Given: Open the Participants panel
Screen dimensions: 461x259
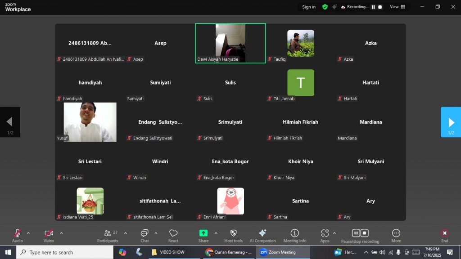Looking at the screenshot, I should (108, 235).
